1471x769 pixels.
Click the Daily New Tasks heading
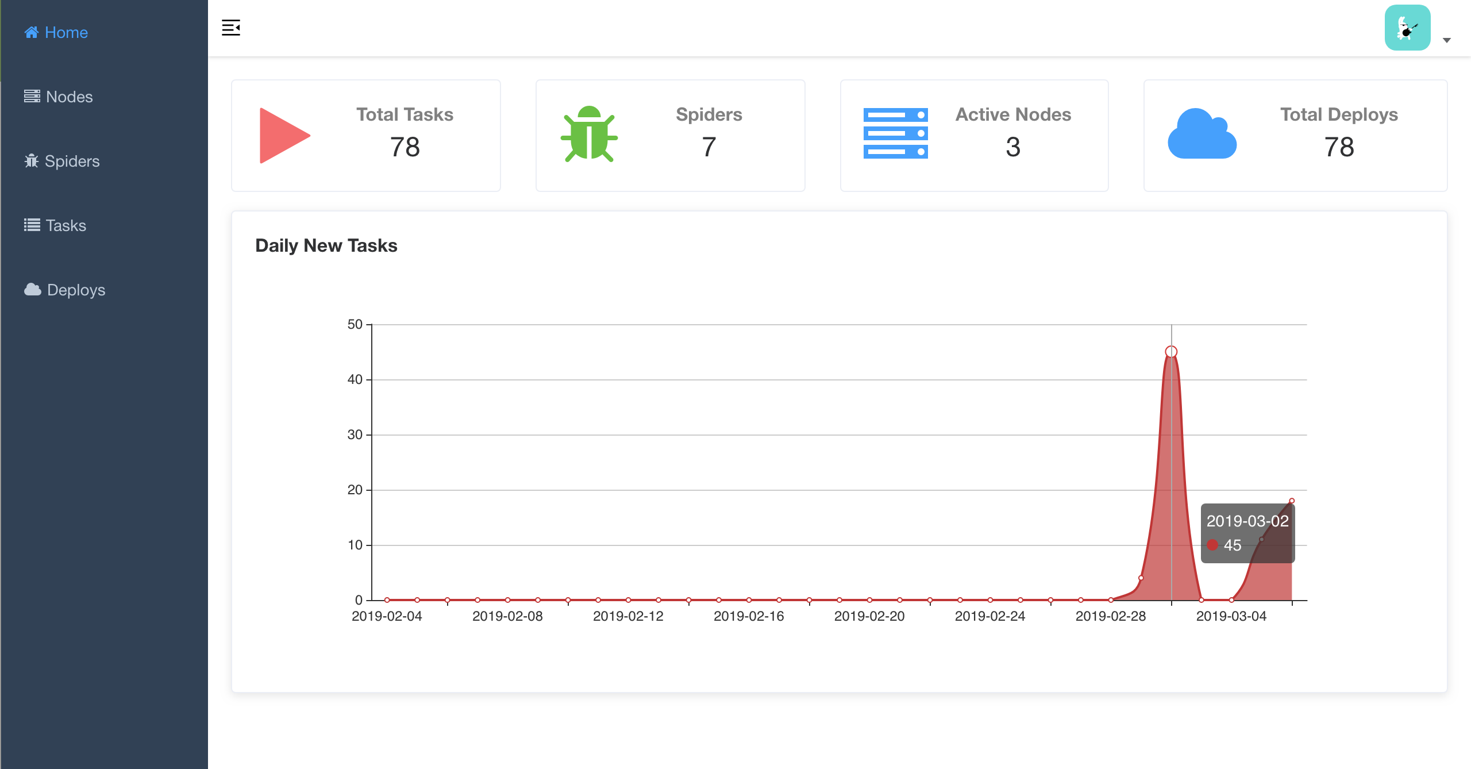(x=326, y=245)
